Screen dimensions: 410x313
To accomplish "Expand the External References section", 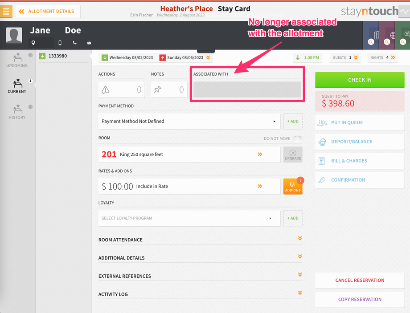I will coord(200,276).
